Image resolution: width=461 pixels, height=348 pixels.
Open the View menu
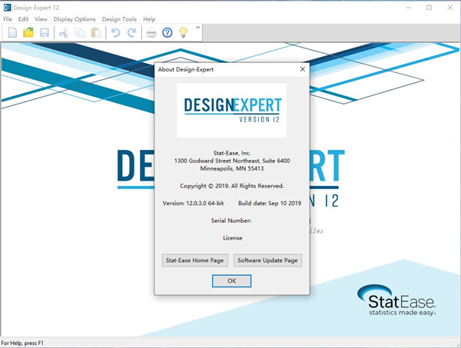(41, 19)
